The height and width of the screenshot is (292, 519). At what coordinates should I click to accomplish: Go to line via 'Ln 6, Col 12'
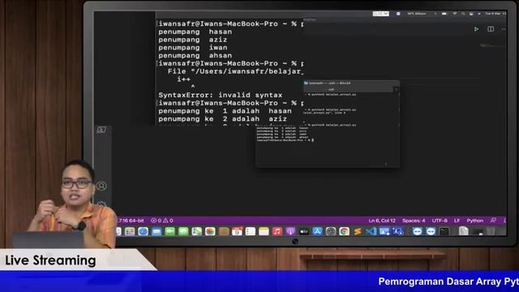(x=382, y=221)
